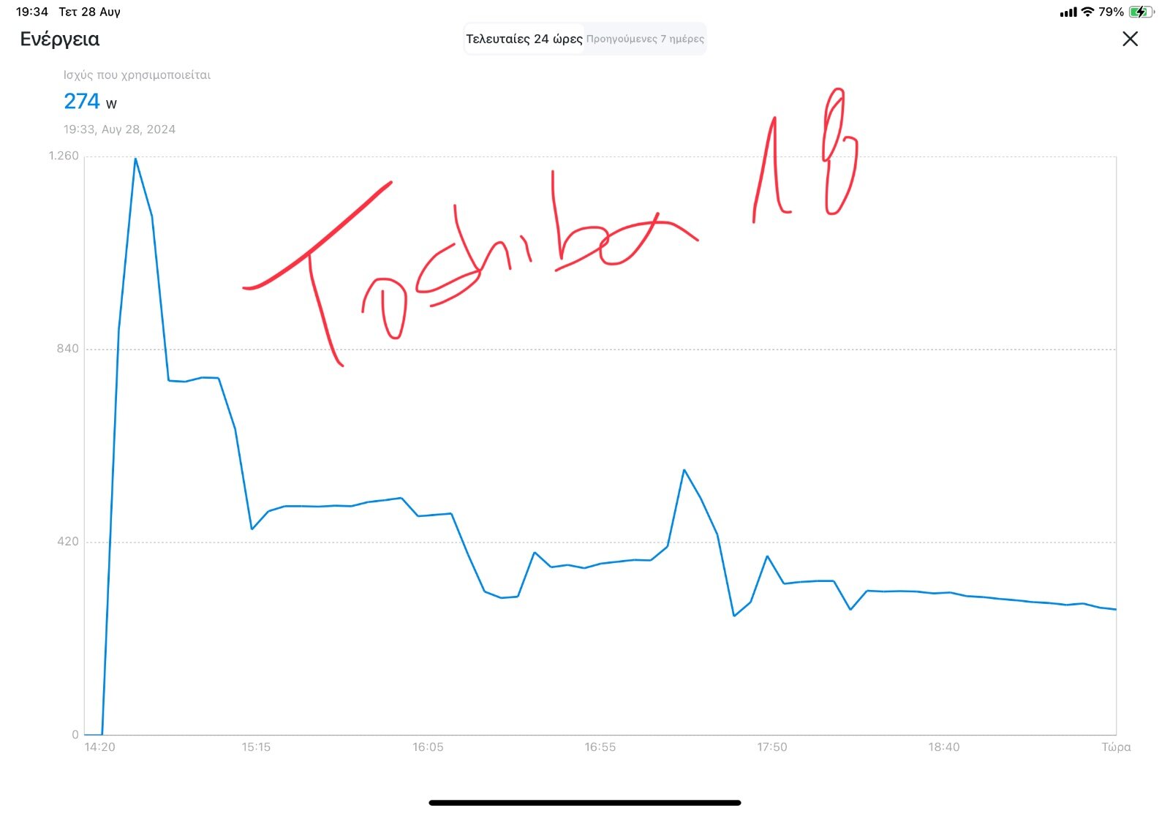1170x813 pixels.
Task: Tap the Τετ 28 Αυγ date
Action: [x=89, y=12]
